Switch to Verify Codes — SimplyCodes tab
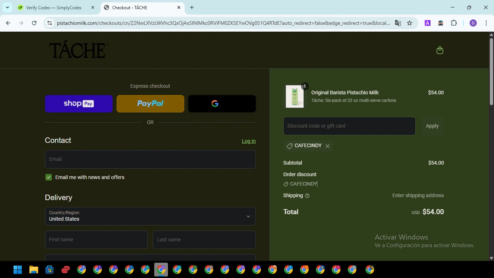 (53, 8)
